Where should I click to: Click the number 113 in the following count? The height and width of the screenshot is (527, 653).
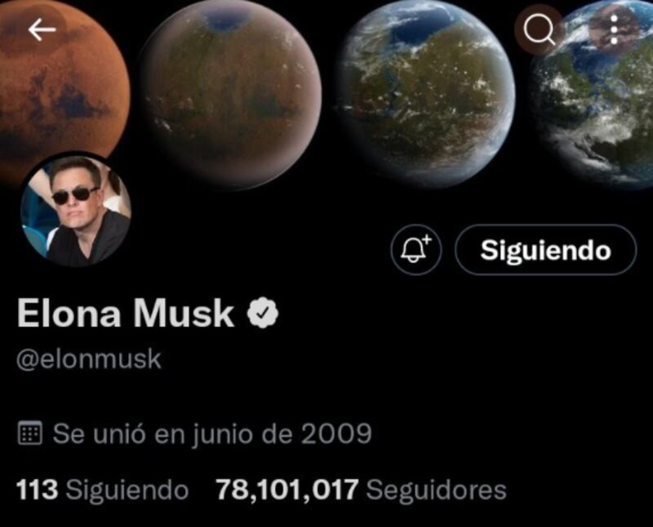pyautogui.click(x=37, y=489)
